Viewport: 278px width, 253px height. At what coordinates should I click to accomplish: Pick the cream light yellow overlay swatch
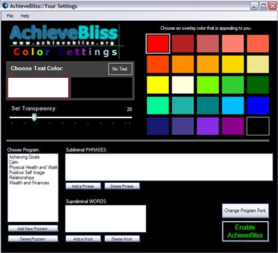[183, 85]
